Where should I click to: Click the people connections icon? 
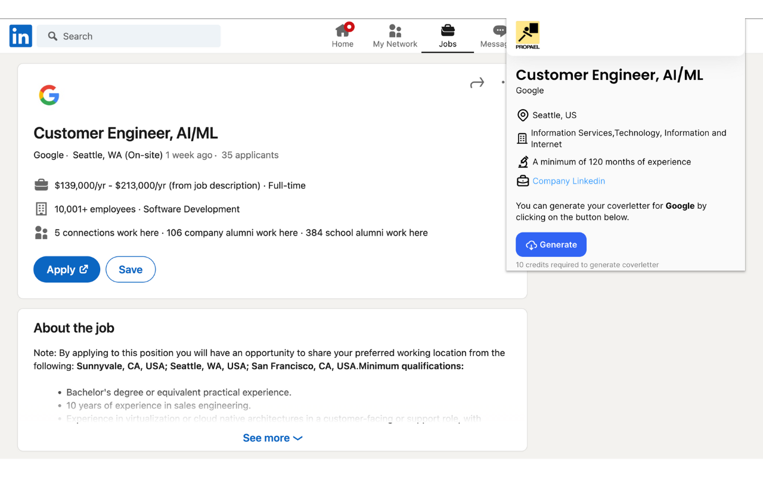41,233
